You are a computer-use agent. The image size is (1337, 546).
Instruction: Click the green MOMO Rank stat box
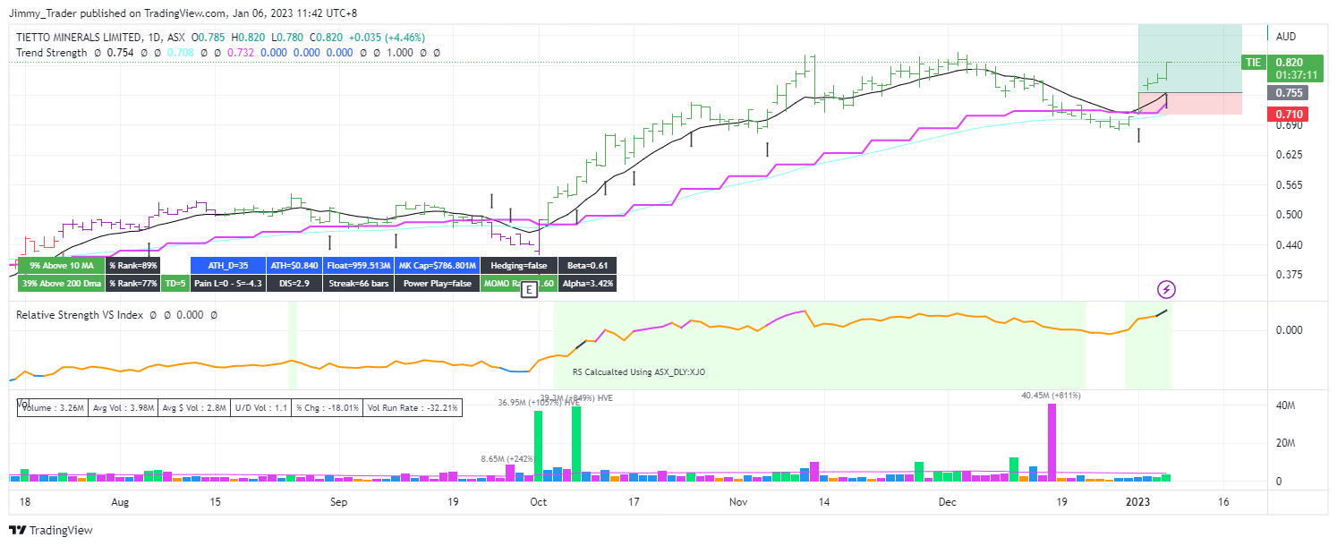[518, 283]
